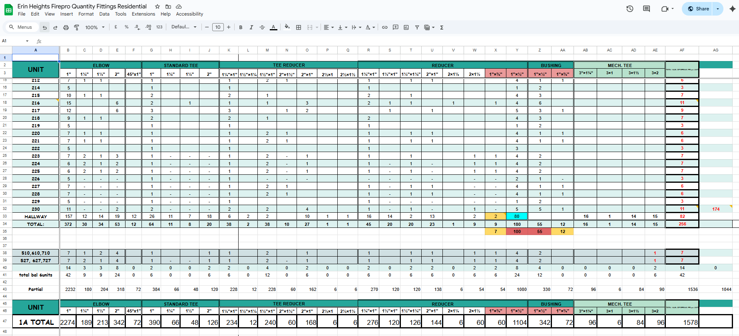Toggle bold formatting
The height and width of the screenshot is (336, 739).
pos(241,27)
